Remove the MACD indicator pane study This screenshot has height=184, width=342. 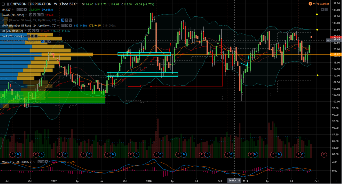(47, 162)
